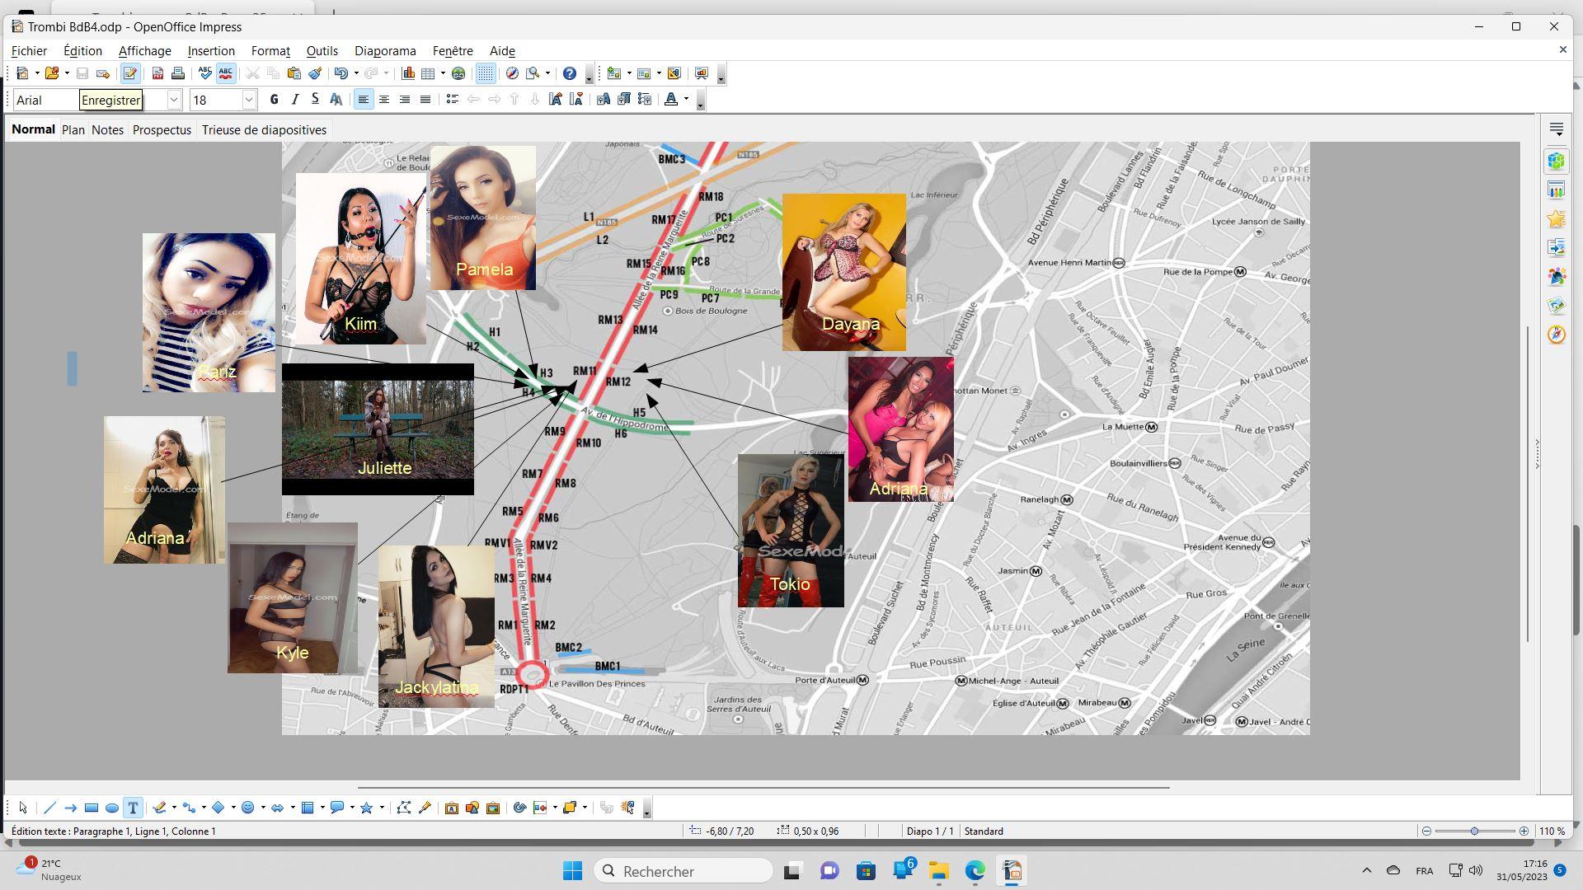The image size is (1583, 890).
Task: Toggle bold formatting G button
Action: click(274, 100)
